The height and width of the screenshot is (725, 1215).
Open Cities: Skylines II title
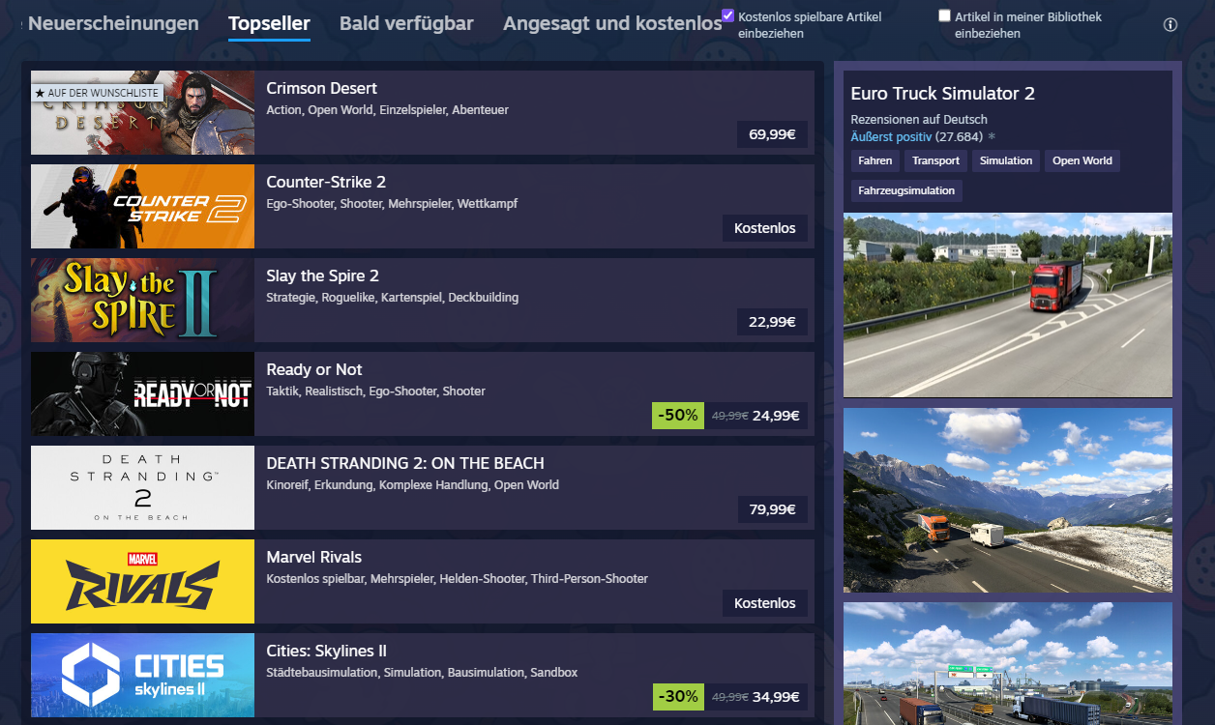327,651
